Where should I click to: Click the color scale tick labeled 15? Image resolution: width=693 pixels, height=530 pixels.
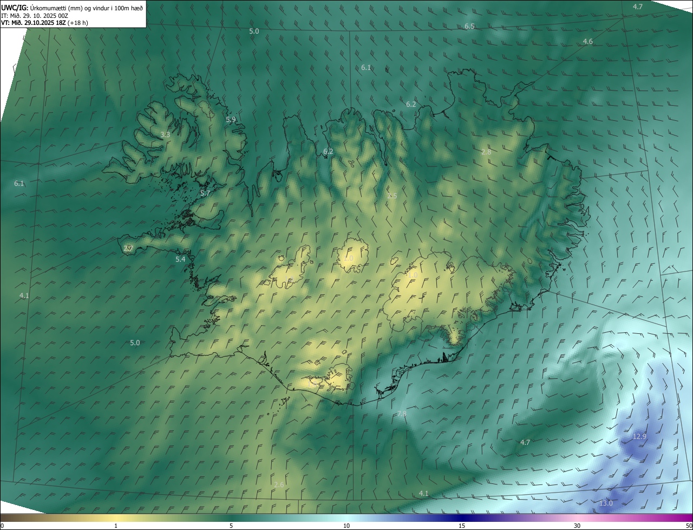click(x=462, y=526)
